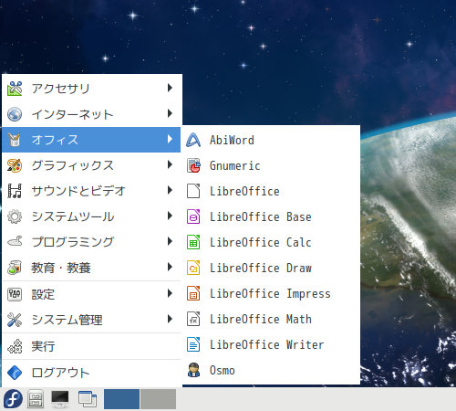Click the プログラミング category icon

[15, 242]
